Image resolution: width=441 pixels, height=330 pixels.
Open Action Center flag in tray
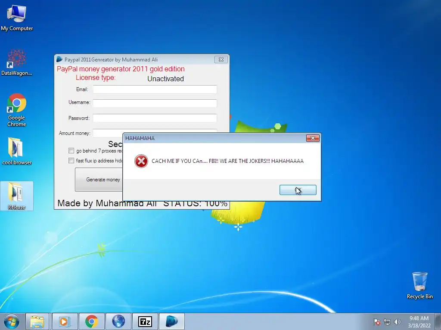tap(376, 322)
